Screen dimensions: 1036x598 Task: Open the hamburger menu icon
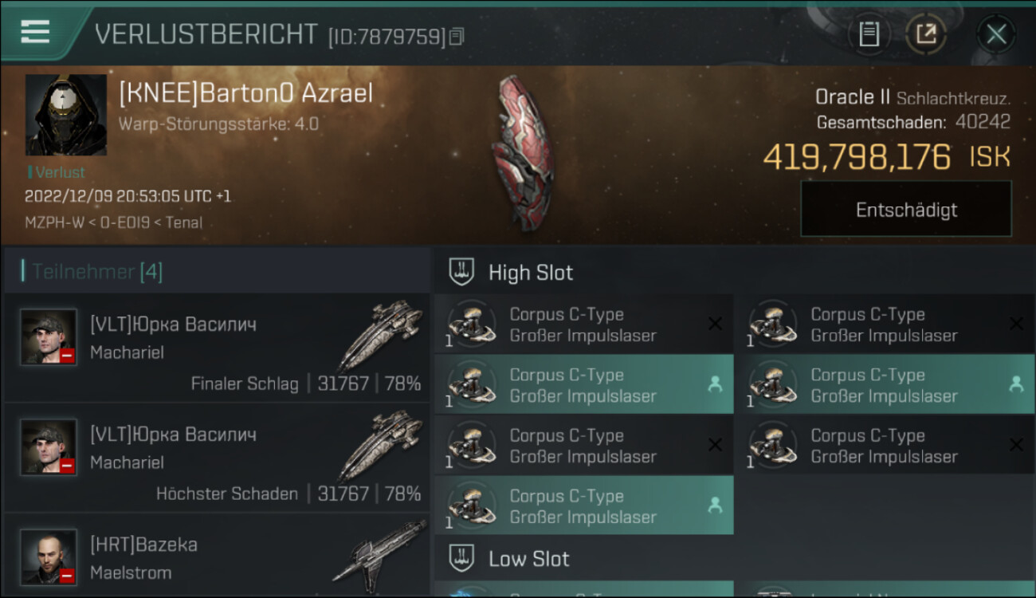[35, 32]
